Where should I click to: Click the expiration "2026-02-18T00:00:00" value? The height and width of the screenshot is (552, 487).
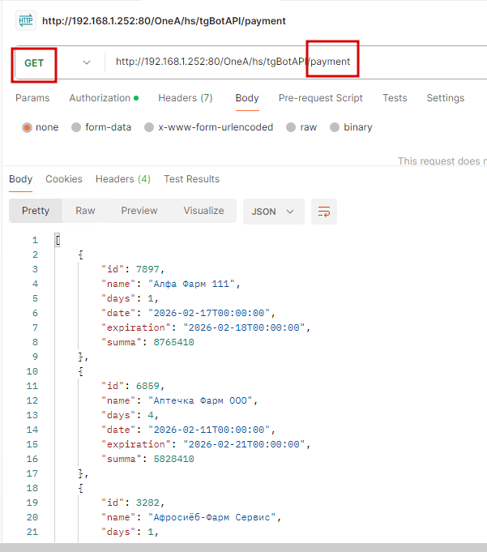click(244, 327)
